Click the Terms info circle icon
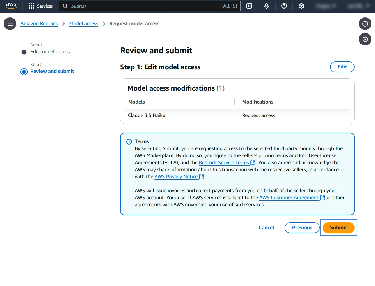The image size is (375, 286). coord(129,142)
